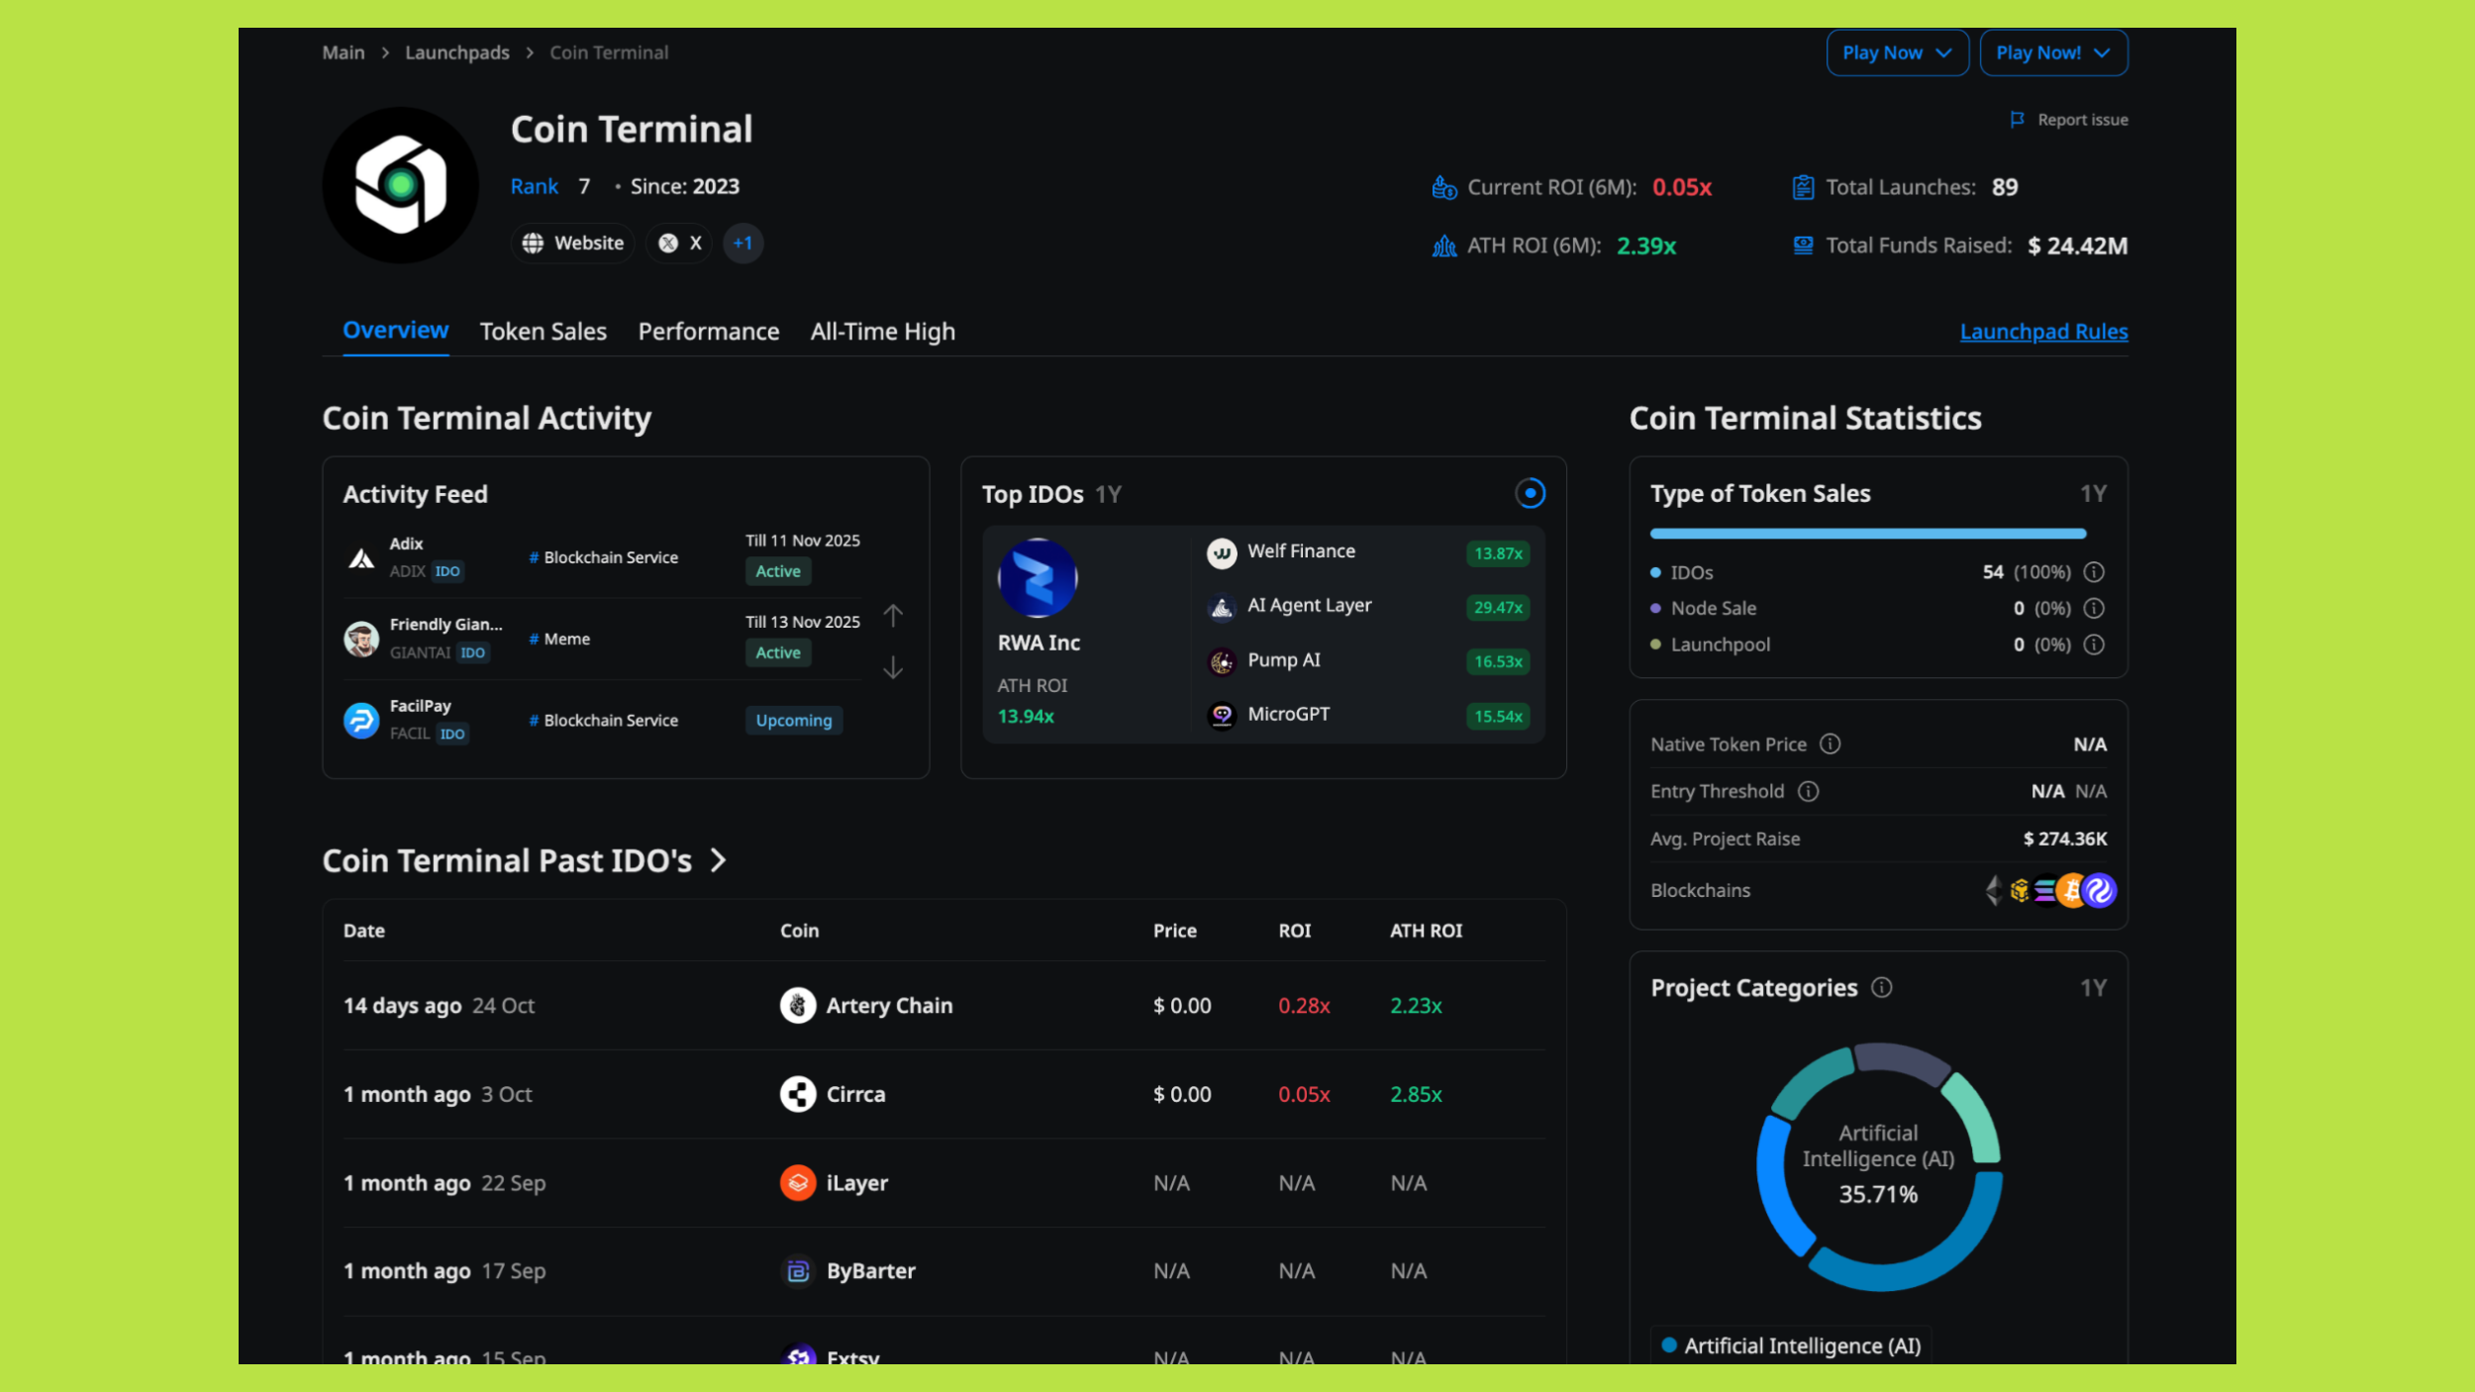The width and height of the screenshot is (2475, 1392).
Task: Navigate back via the Launchpads breadcrumb
Action: 457,51
